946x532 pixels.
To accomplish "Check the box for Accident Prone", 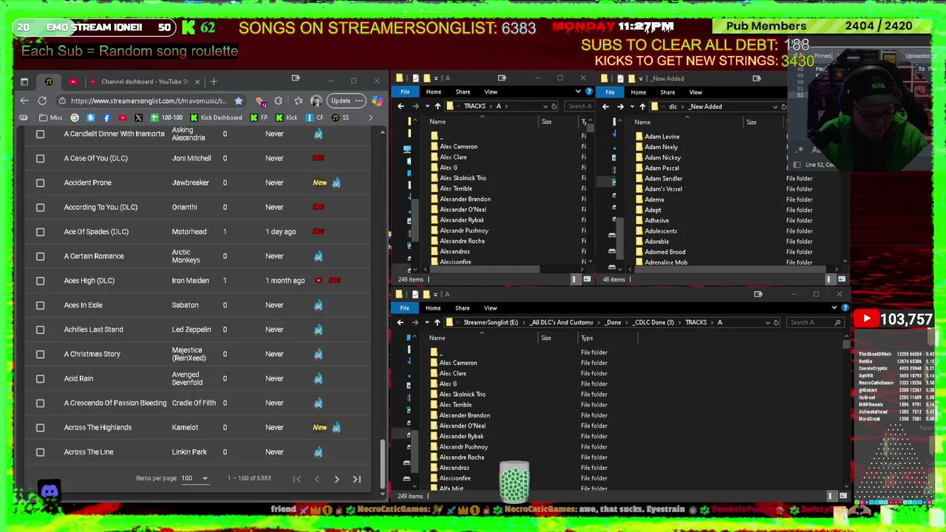I will click(x=41, y=183).
